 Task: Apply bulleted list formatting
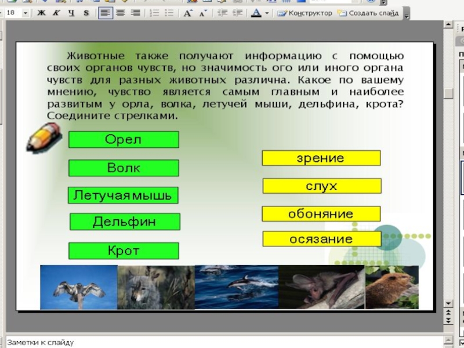pyautogui.click(x=169, y=13)
